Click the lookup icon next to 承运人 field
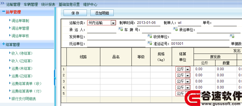Viewport: 242px width, 106px height. pyautogui.click(x=120, y=29)
